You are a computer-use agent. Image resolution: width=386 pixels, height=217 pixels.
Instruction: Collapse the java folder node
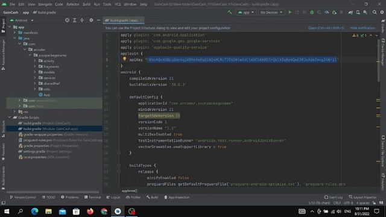14,38
